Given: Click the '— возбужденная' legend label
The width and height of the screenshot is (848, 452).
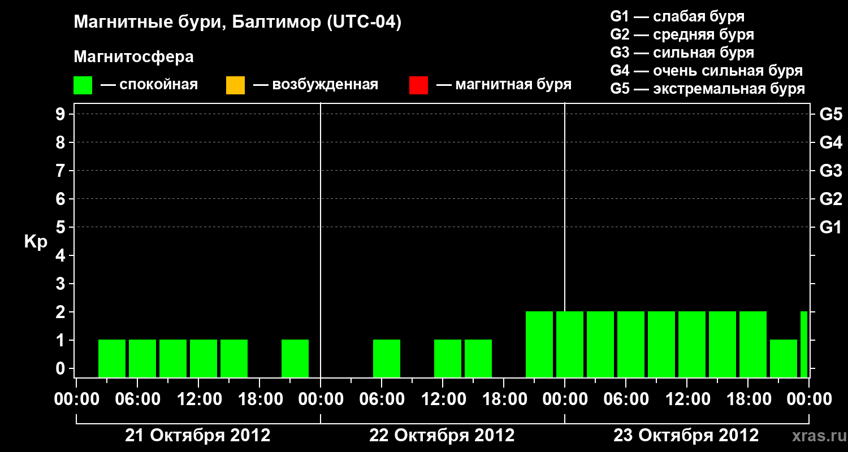Looking at the screenshot, I should pyautogui.click(x=315, y=85).
